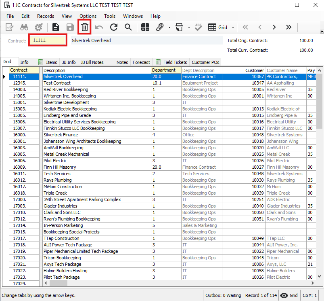Switch to the Customer POs tab
The width and height of the screenshot is (324, 301).
(205, 62)
